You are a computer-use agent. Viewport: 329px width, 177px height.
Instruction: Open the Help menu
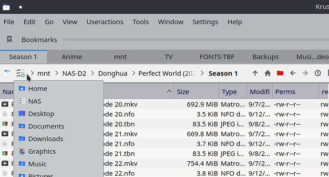[235, 22]
